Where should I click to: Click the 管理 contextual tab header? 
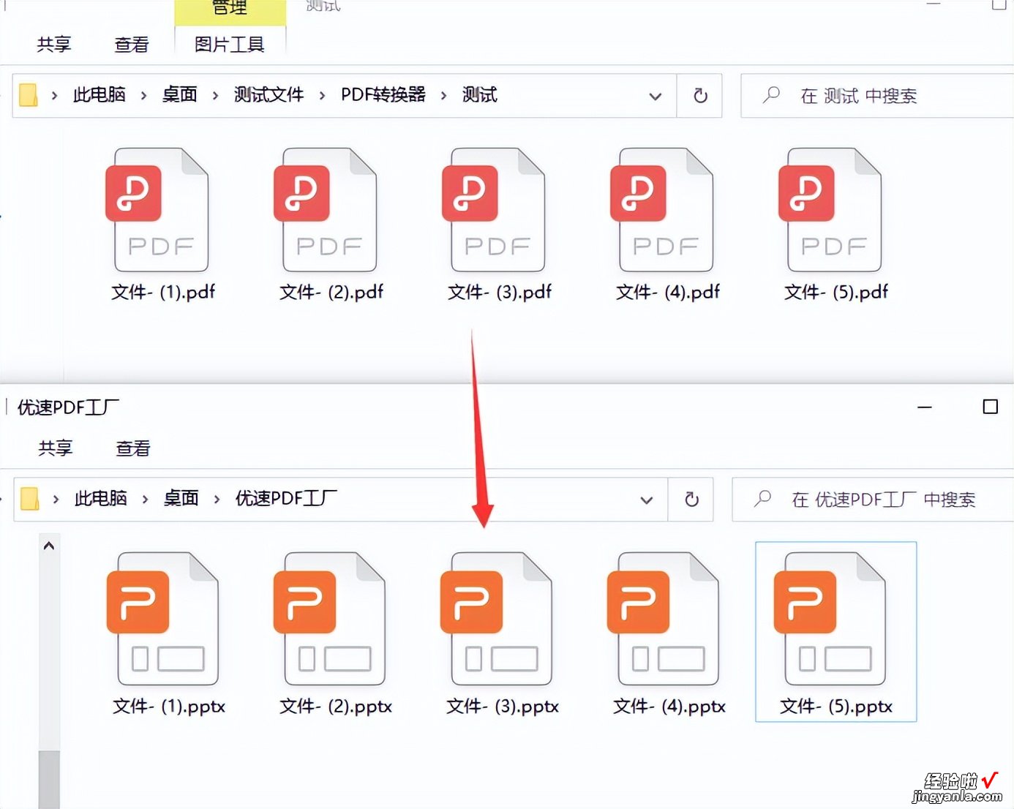(x=230, y=9)
